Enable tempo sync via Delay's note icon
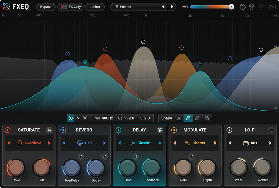 click(x=136, y=156)
